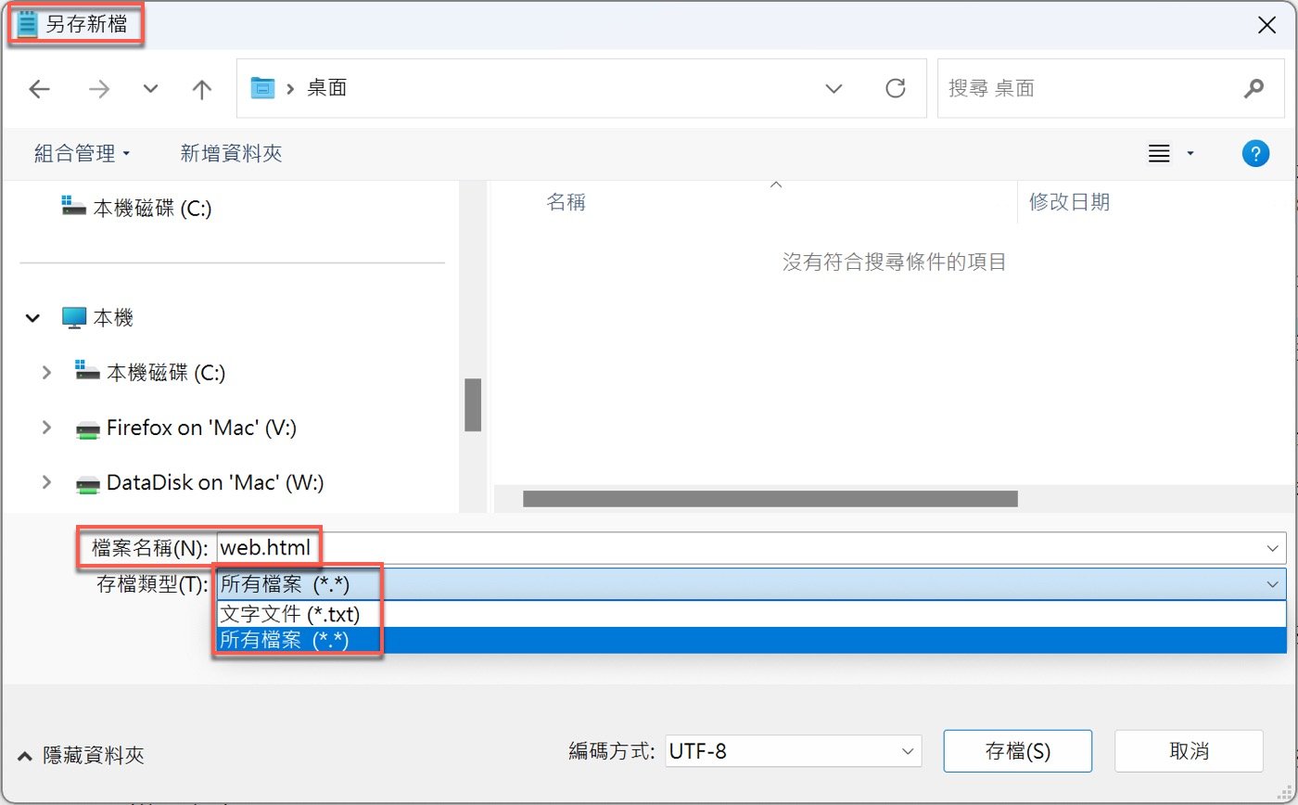
Task: Refresh the current folder view
Action: coord(895,88)
